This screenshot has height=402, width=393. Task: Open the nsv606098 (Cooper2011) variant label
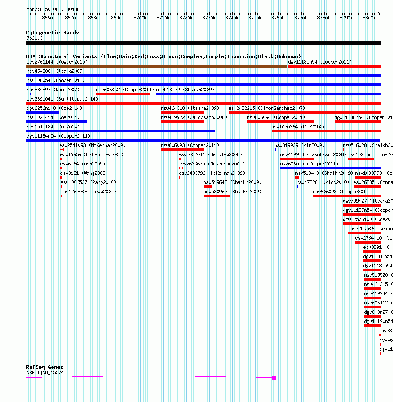(342, 192)
